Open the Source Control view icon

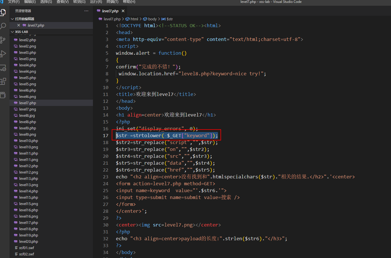click(3, 40)
